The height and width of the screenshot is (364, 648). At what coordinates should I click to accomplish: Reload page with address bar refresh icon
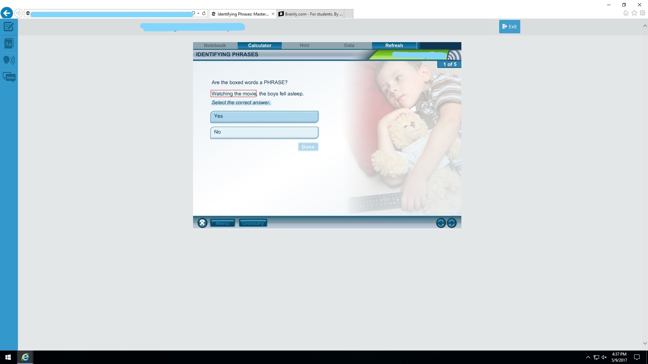click(204, 13)
